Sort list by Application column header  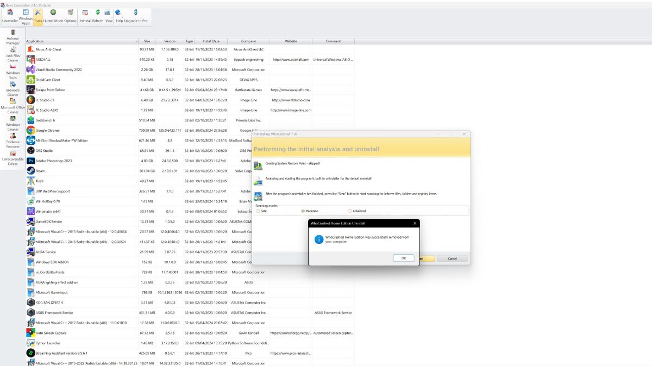point(82,41)
